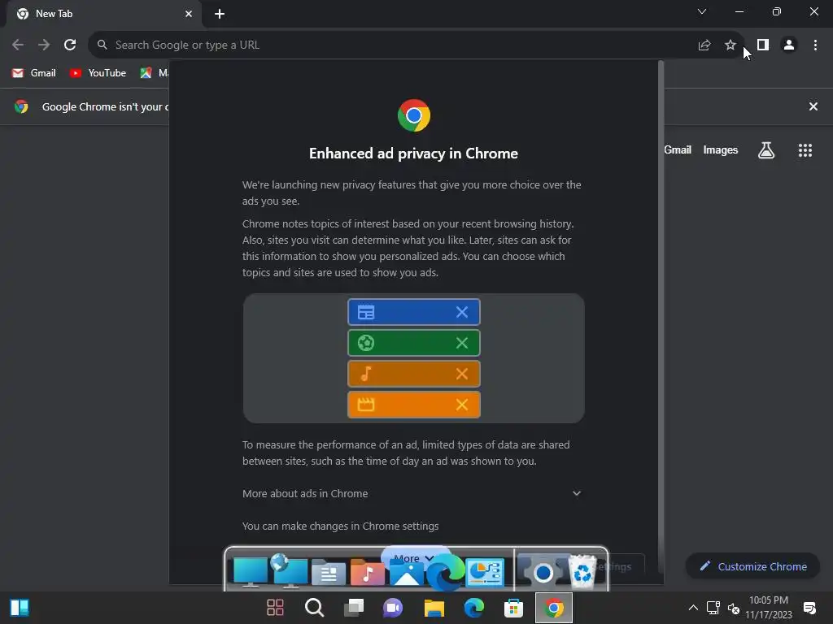Reload the current page

(x=70, y=45)
